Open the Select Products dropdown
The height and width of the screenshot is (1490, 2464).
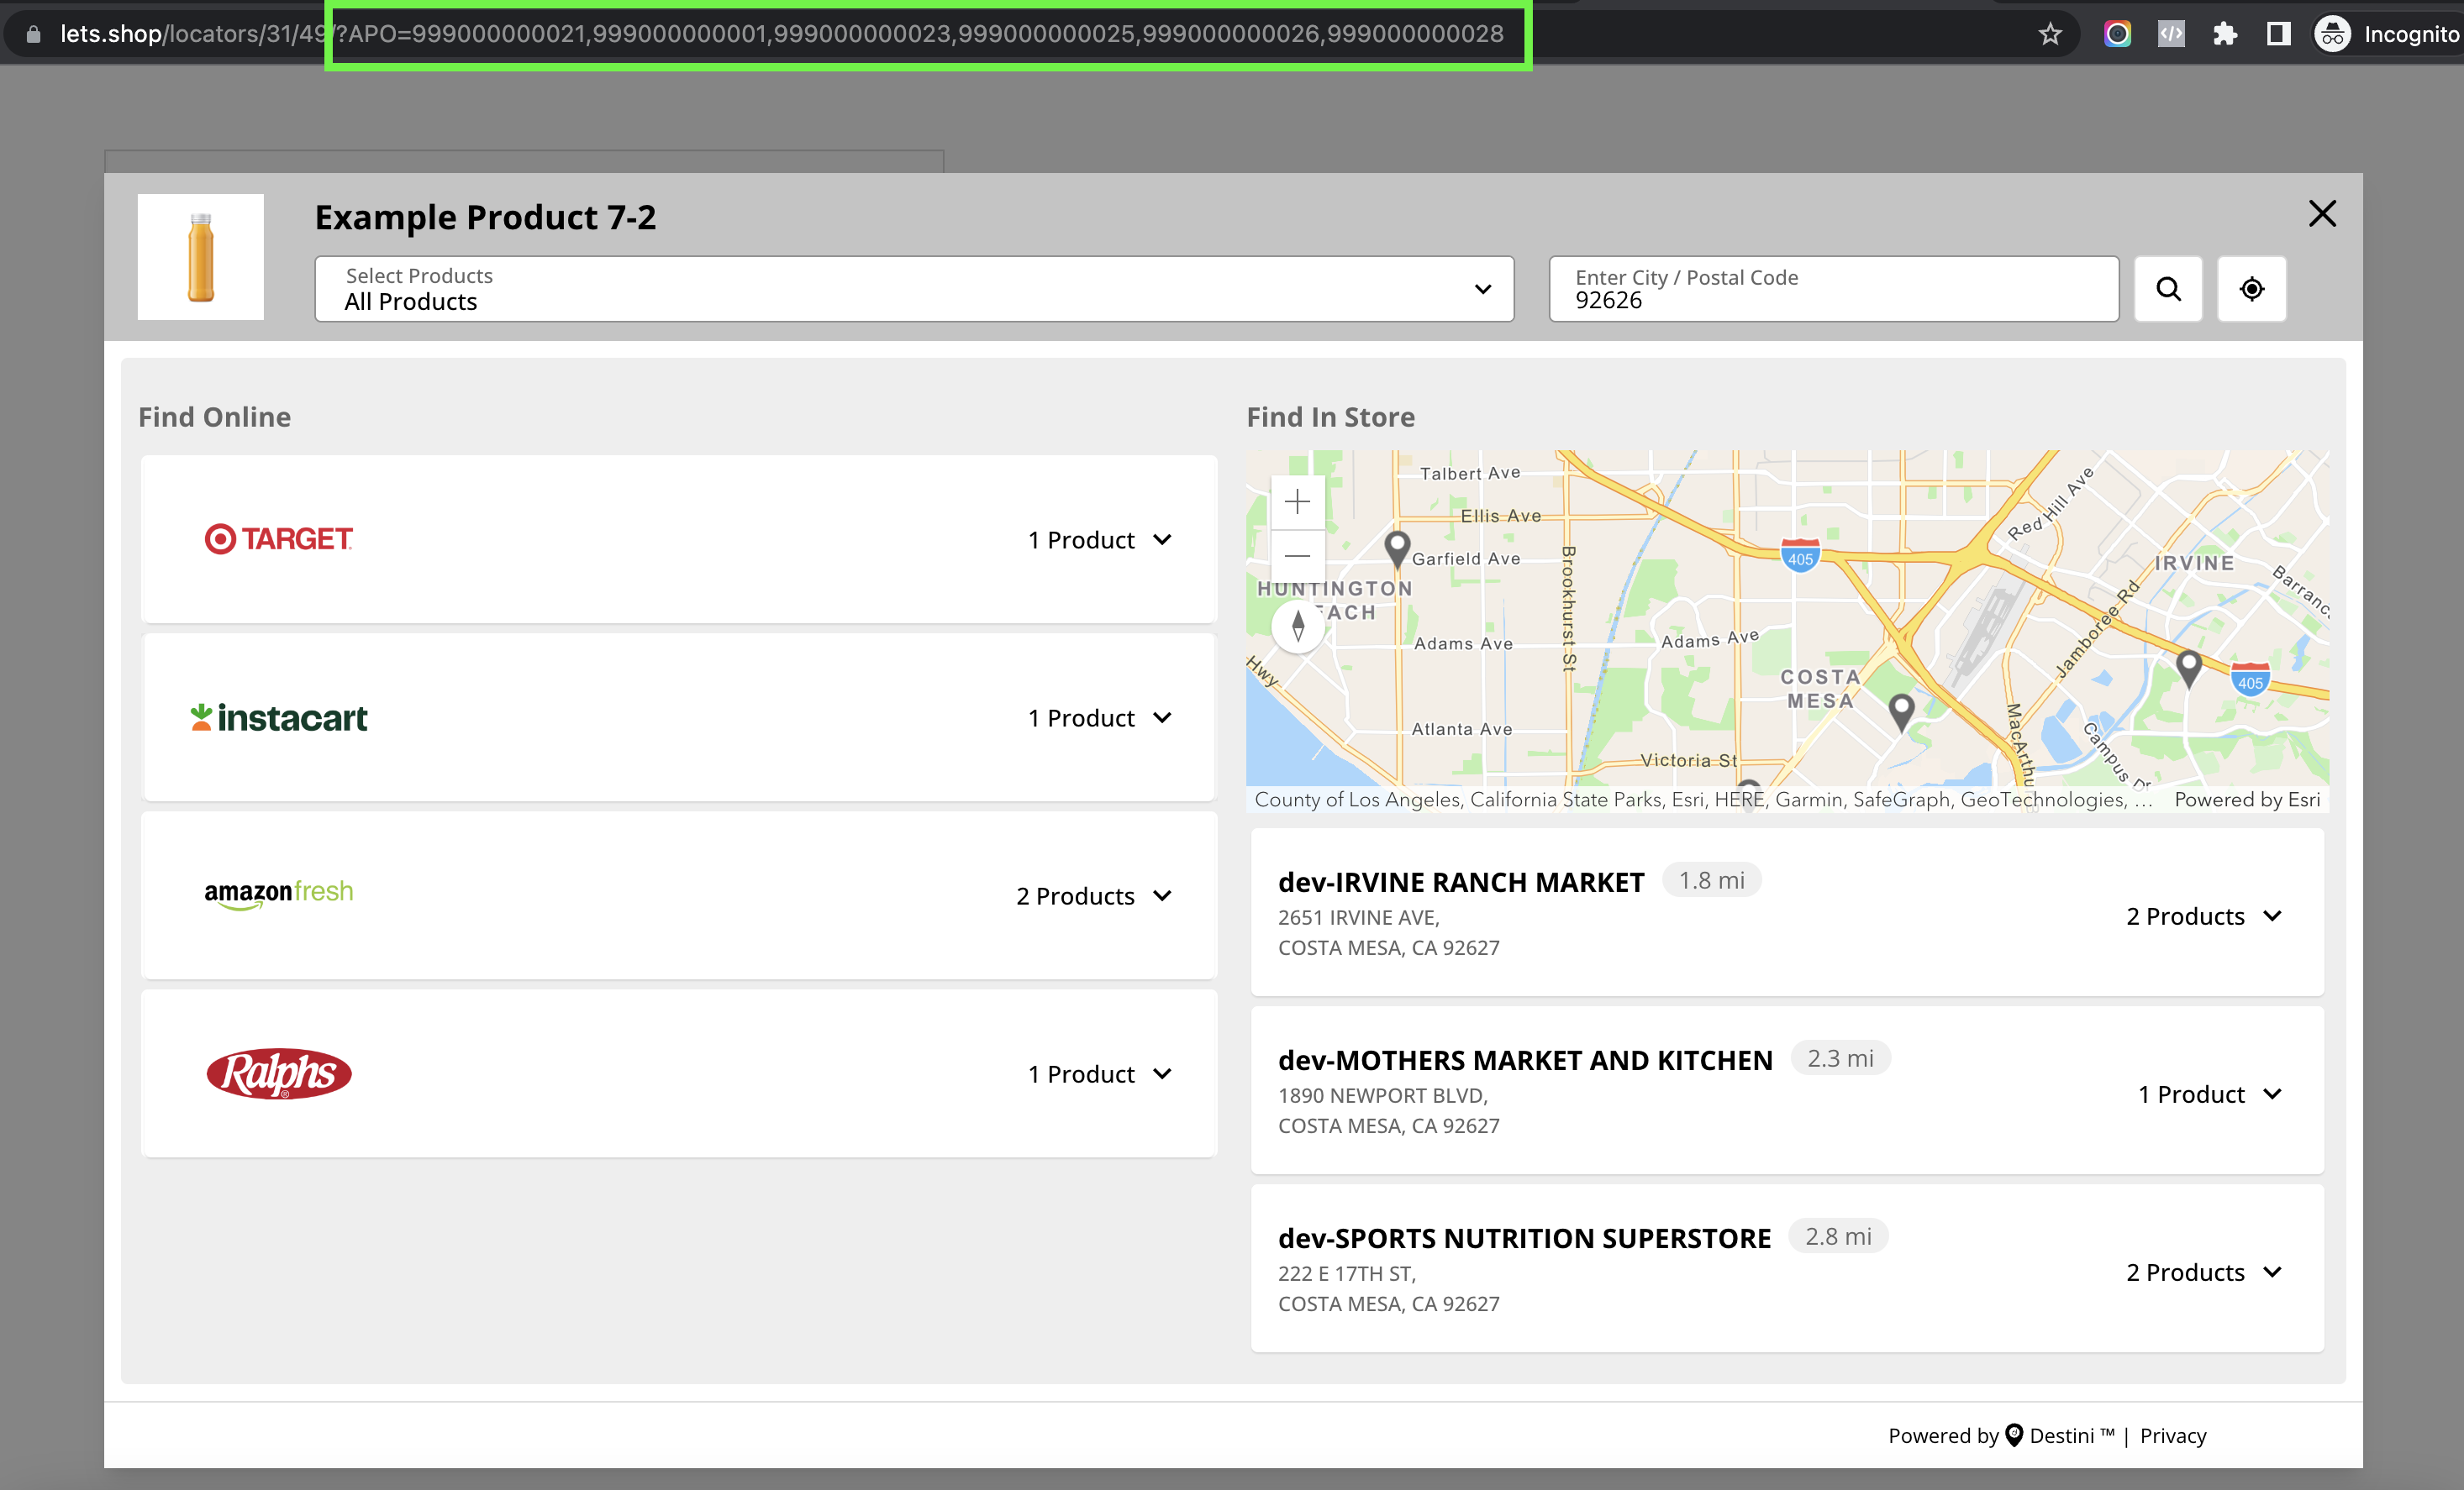coord(914,289)
